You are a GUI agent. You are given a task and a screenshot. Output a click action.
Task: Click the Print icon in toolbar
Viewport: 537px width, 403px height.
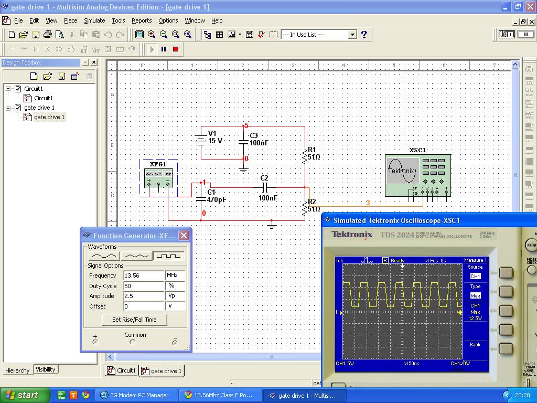48,35
